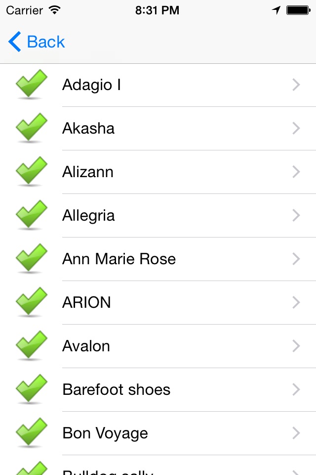Screen dimensions: 316x475
Task: Tap the location arrow status icon
Action: 276,10
